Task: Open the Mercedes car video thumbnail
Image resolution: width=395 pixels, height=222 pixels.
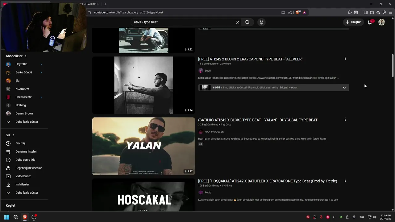Action: tap(143, 40)
